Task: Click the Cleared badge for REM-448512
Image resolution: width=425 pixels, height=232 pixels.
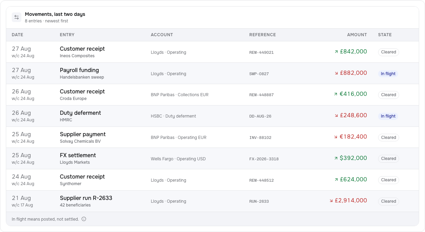Action: coord(388,180)
